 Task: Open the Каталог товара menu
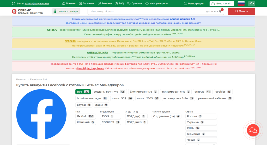click(x=66, y=11)
